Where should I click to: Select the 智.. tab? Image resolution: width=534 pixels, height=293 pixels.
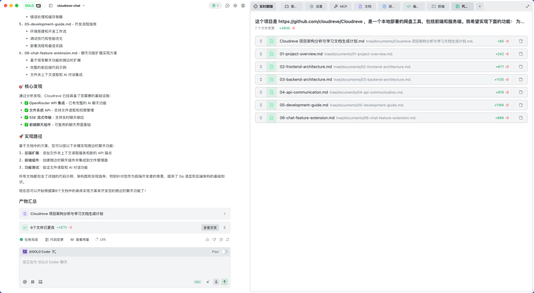click(x=292, y=6)
